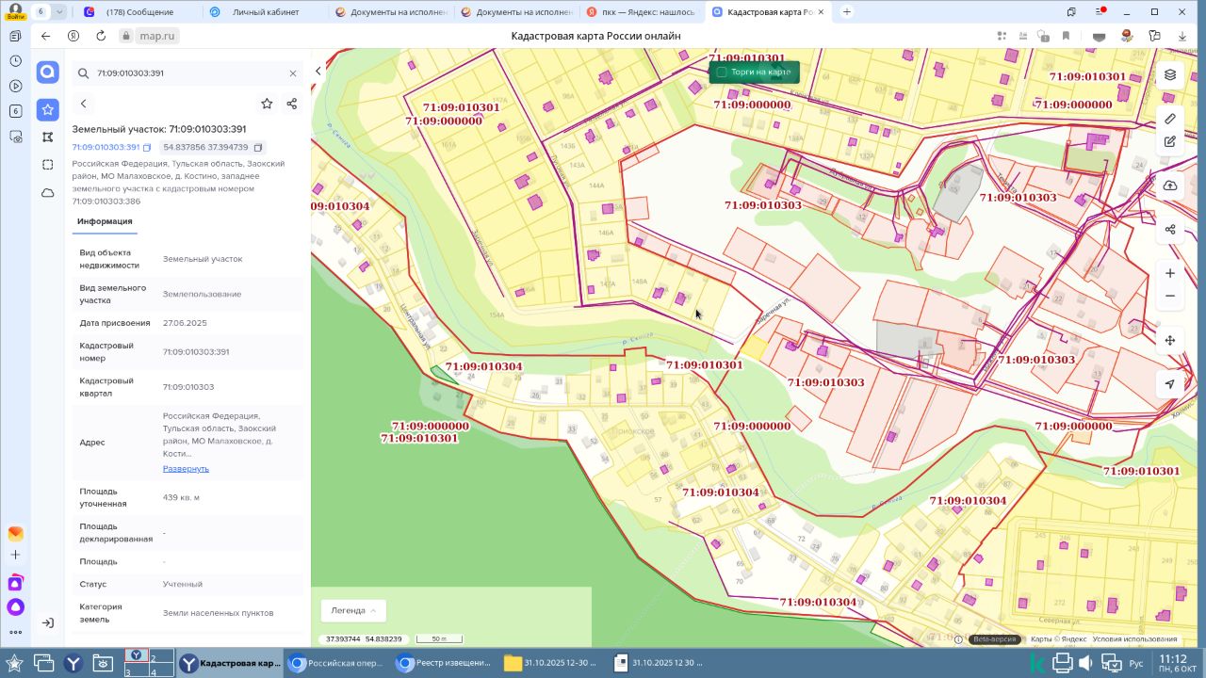Select the 'Информация' tab
The width and height of the screenshot is (1206, 678).
coord(105,221)
